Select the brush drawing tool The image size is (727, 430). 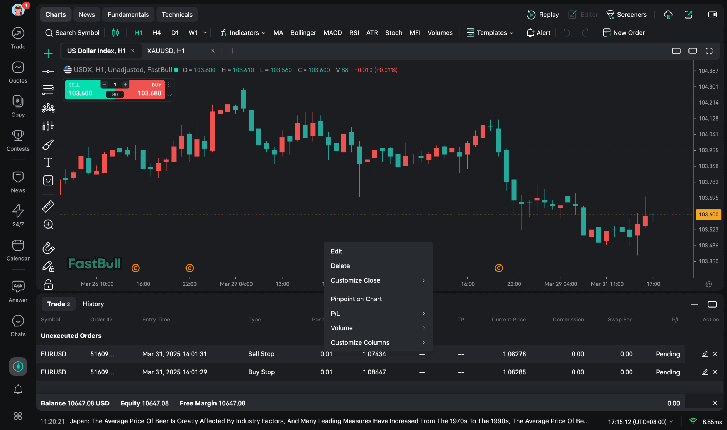click(48, 145)
